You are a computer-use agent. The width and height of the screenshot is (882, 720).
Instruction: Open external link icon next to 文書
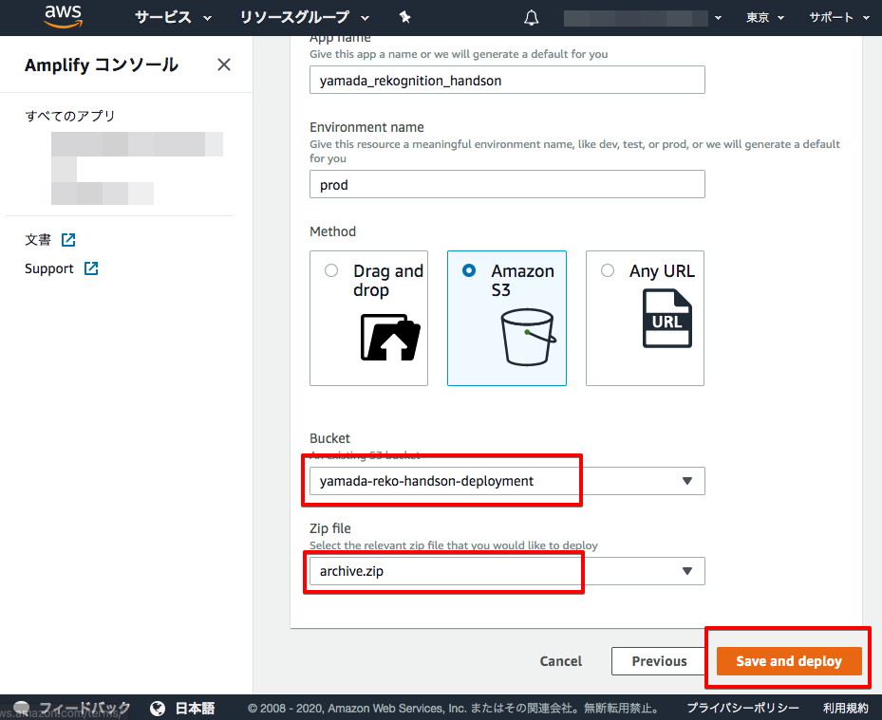click(x=68, y=240)
